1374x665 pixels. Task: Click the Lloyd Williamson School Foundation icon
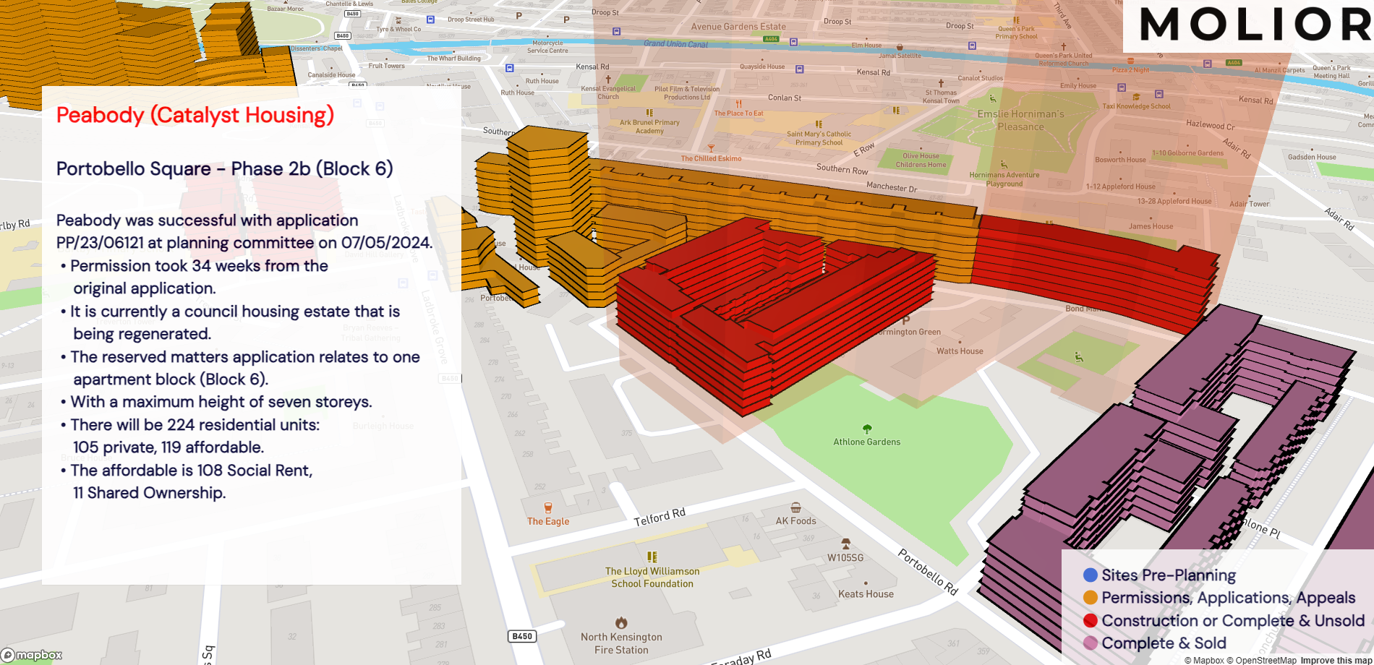(x=652, y=557)
